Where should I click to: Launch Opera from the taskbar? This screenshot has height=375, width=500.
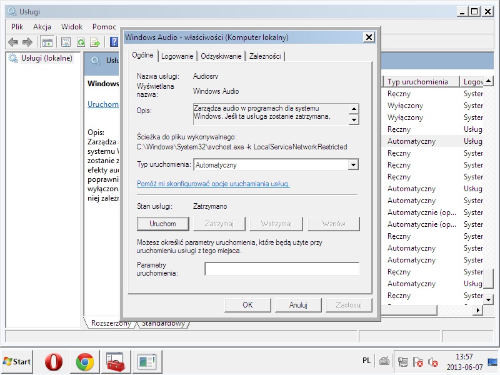point(54,362)
